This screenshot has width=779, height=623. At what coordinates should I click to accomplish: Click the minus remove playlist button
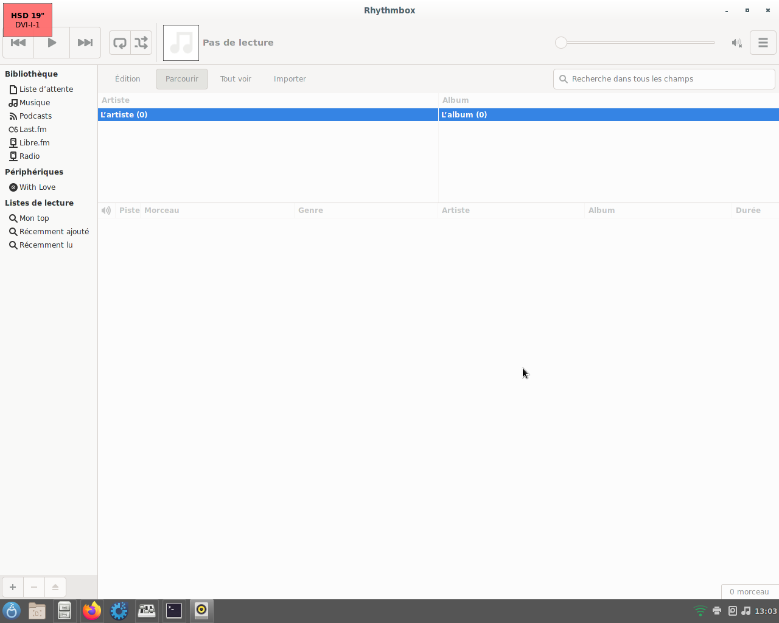tap(34, 587)
